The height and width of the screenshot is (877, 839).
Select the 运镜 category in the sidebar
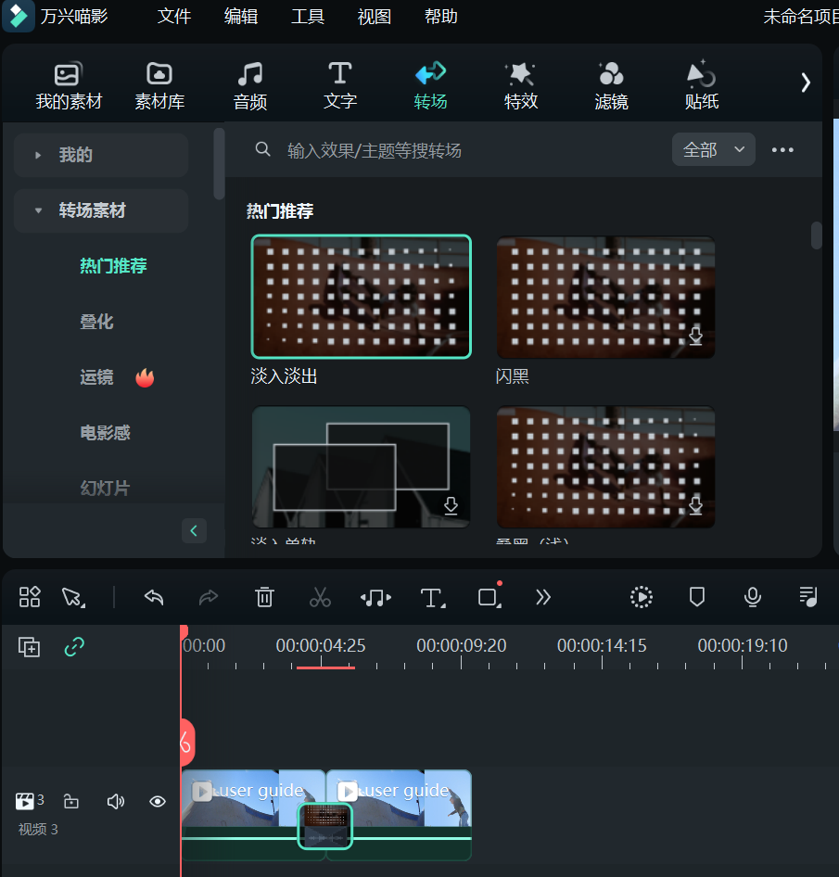97,377
